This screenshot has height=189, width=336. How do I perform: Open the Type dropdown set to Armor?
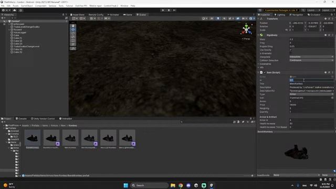311,94
